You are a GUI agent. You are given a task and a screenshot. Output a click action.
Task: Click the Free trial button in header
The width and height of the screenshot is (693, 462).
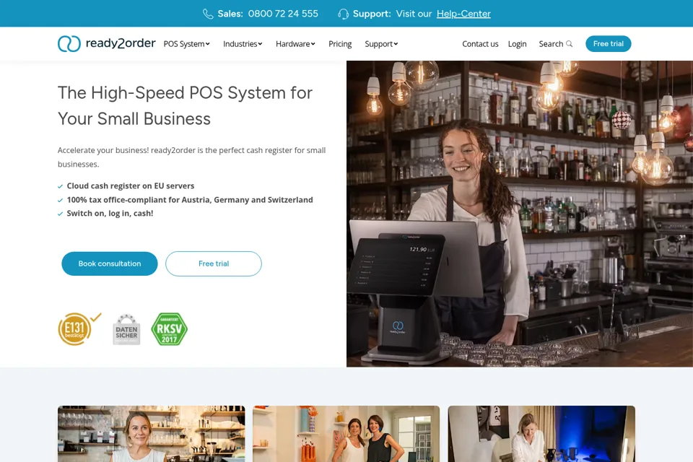tap(608, 44)
